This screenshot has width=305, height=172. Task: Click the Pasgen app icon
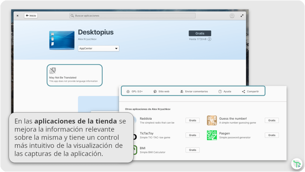pos(212,135)
